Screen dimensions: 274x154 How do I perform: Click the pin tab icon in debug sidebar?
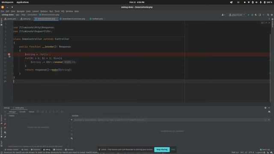tap(5, 137)
